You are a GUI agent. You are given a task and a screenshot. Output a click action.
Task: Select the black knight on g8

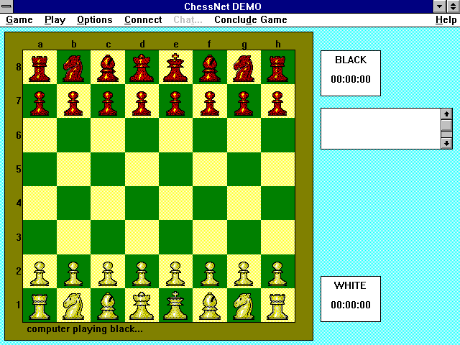(x=244, y=69)
